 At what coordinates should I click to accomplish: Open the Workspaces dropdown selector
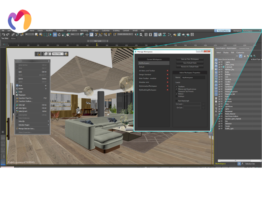point(252,31)
